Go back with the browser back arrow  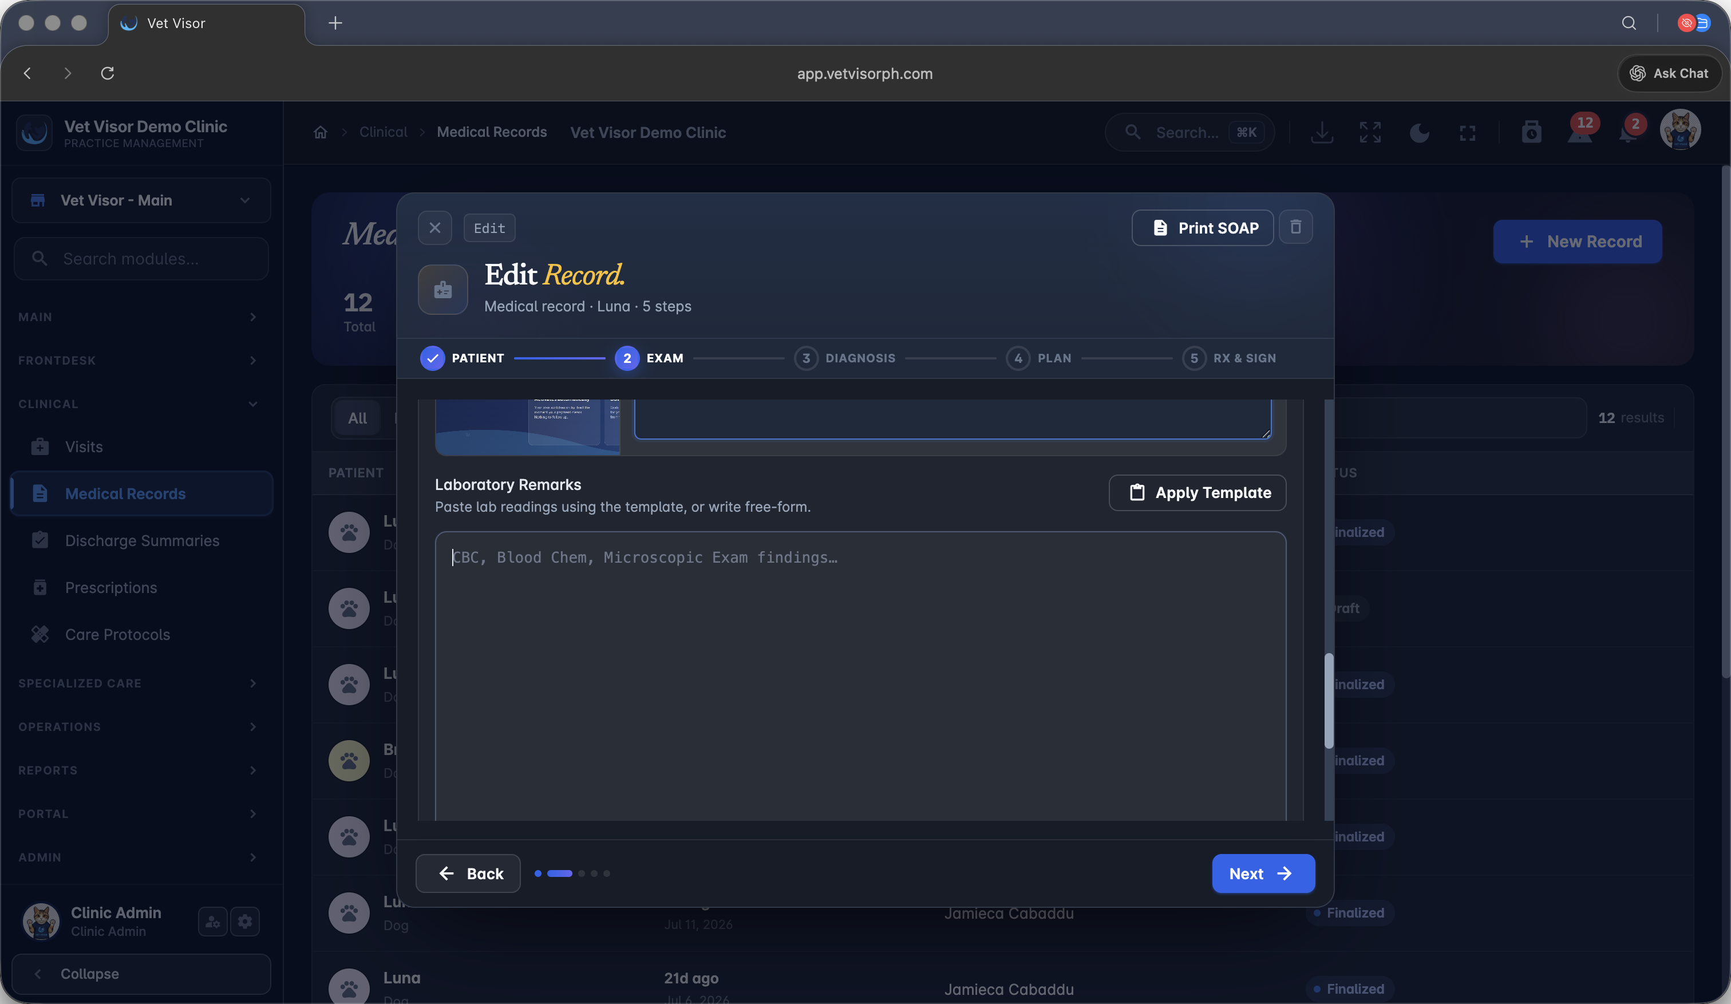click(27, 73)
